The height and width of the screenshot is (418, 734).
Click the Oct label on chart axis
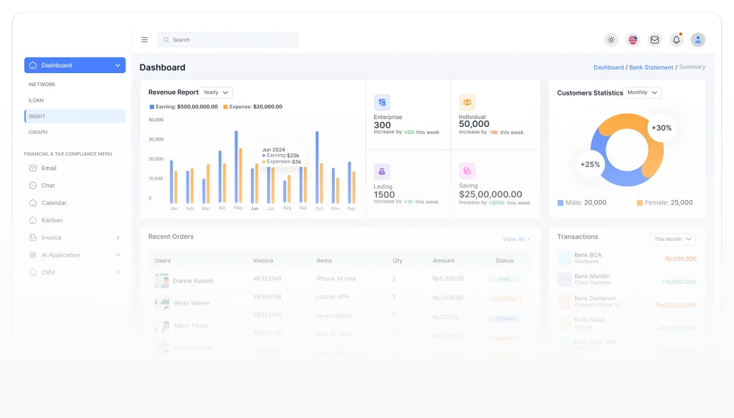[x=319, y=209]
